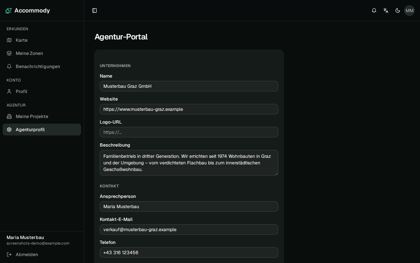The width and height of the screenshot is (420, 263).
Task: Click the Name field label
Action: 106,76
